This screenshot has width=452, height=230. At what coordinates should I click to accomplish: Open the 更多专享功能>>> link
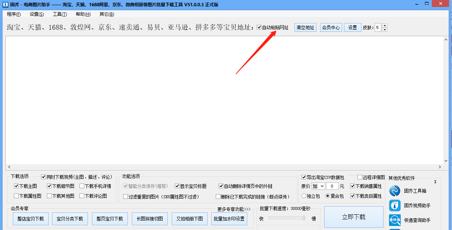[234, 209]
